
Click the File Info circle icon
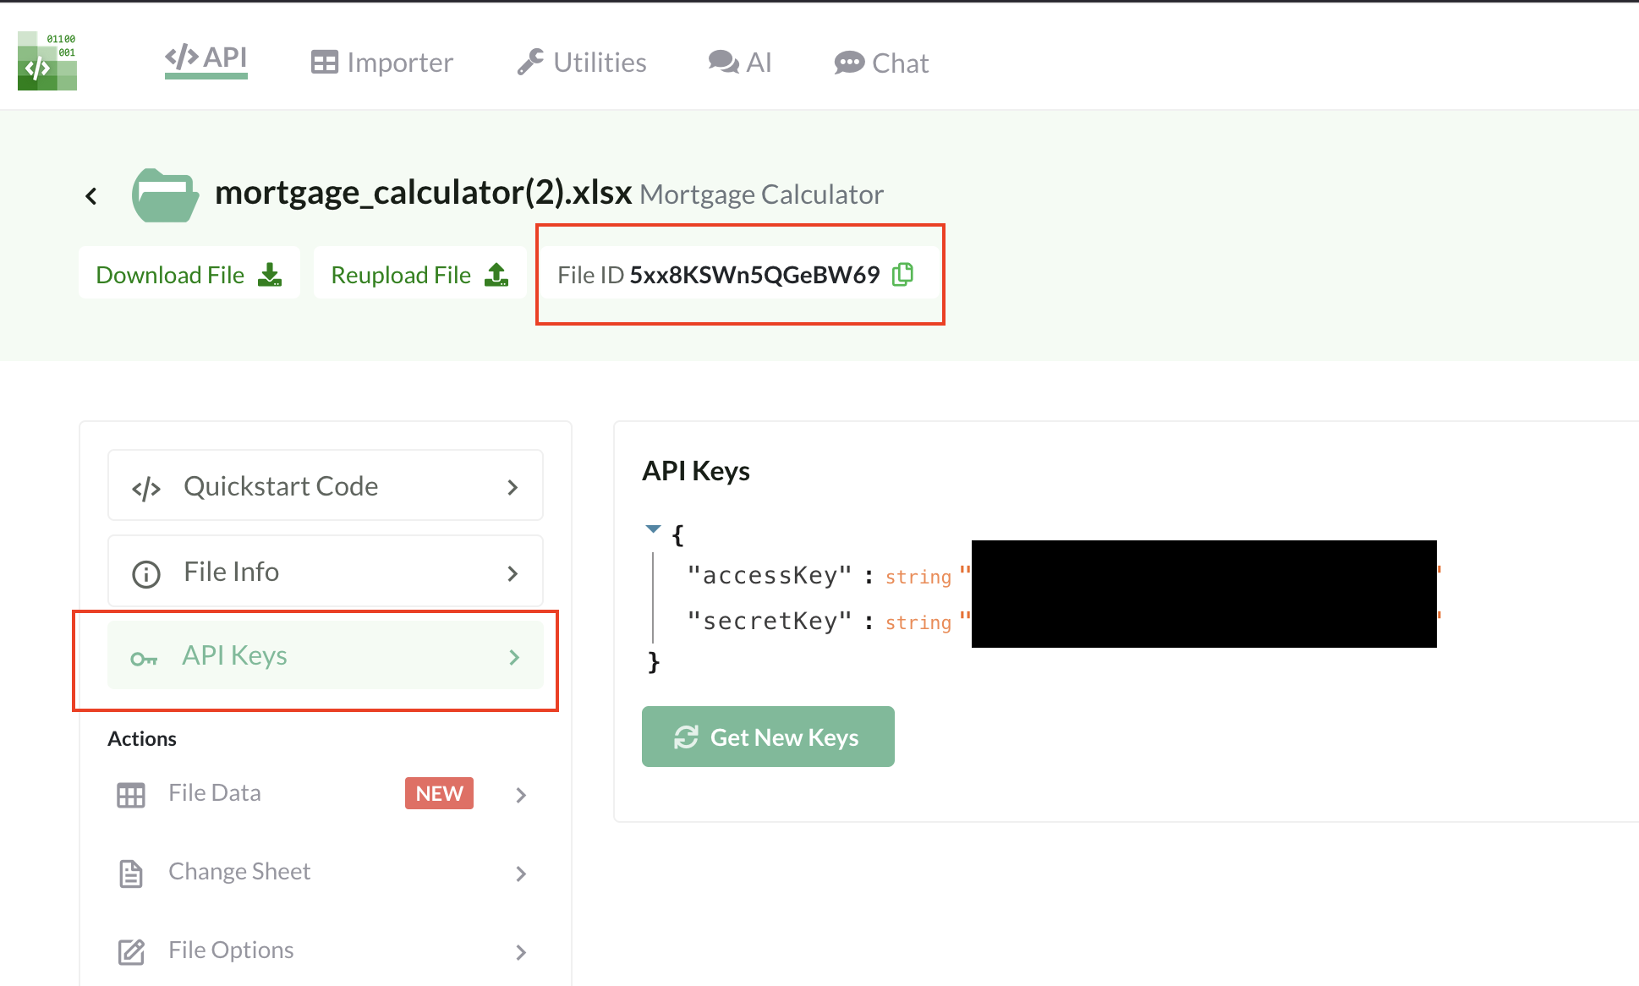145,573
